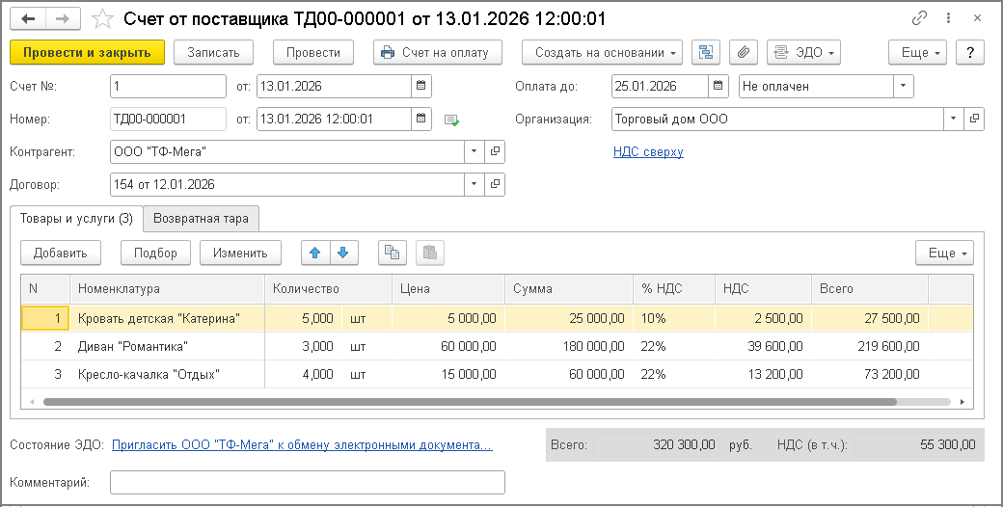This screenshot has height=507, width=1003.
Task: Move the selected row up
Action: 315,253
